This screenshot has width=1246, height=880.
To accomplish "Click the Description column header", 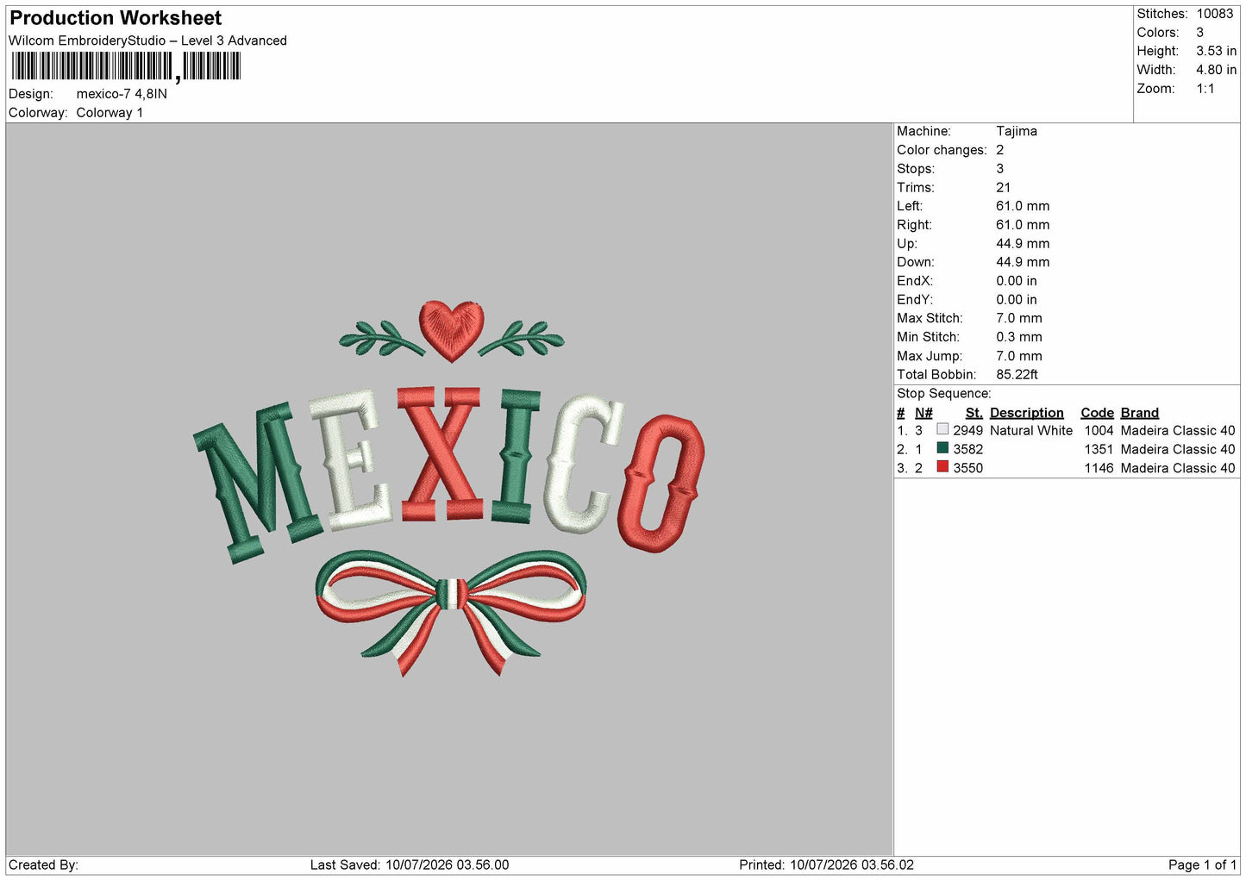I will pos(1026,413).
